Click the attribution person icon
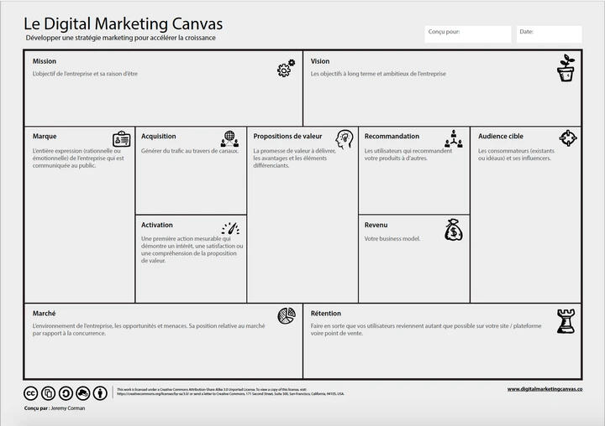This screenshot has width=605, height=426. 100,393
